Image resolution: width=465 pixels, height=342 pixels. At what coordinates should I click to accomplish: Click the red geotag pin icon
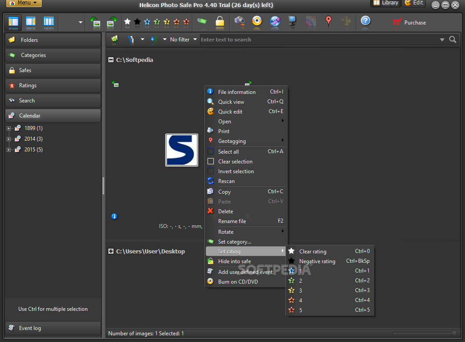[x=328, y=21]
